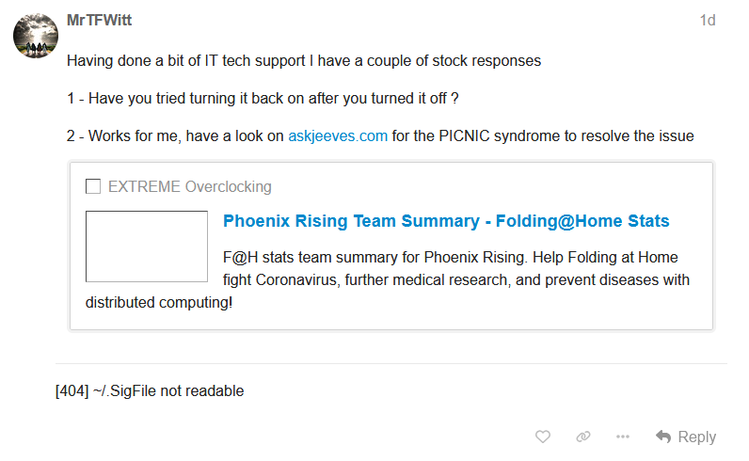Like the post with the heart icon
The height and width of the screenshot is (461, 749).
coord(543,437)
